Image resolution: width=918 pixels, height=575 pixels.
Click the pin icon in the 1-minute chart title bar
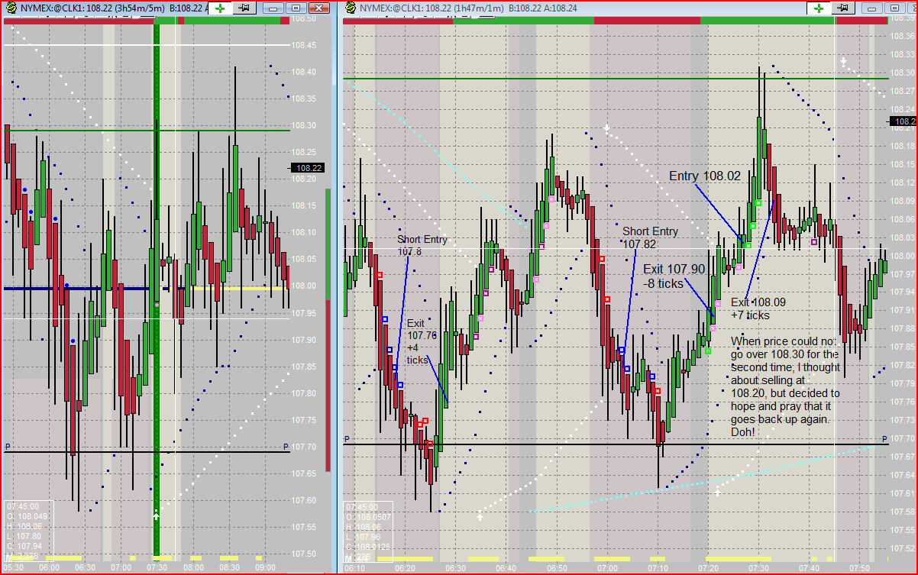pos(843,8)
